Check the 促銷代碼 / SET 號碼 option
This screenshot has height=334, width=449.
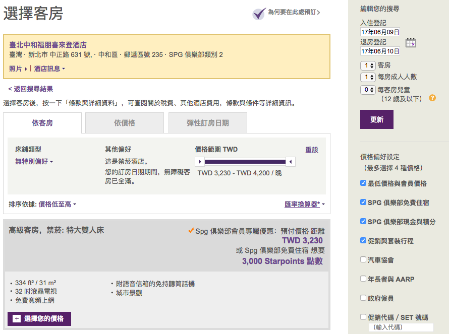(x=363, y=317)
